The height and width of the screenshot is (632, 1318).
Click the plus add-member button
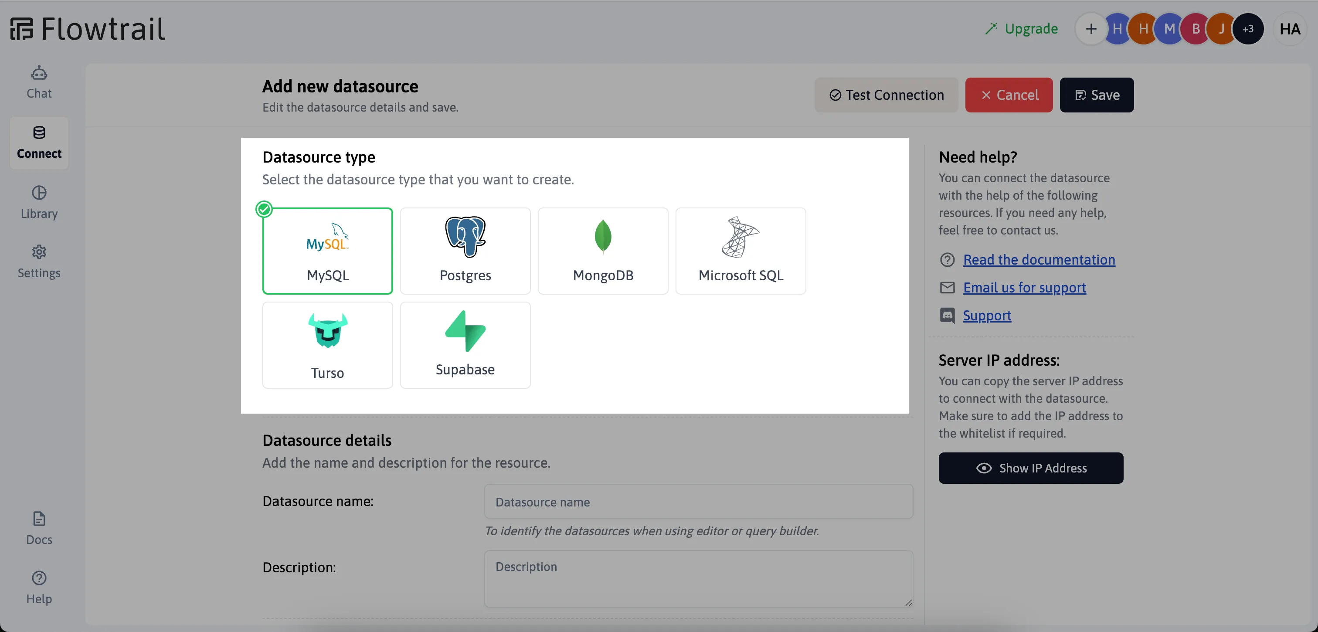pyautogui.click(x=1091, y=29)
